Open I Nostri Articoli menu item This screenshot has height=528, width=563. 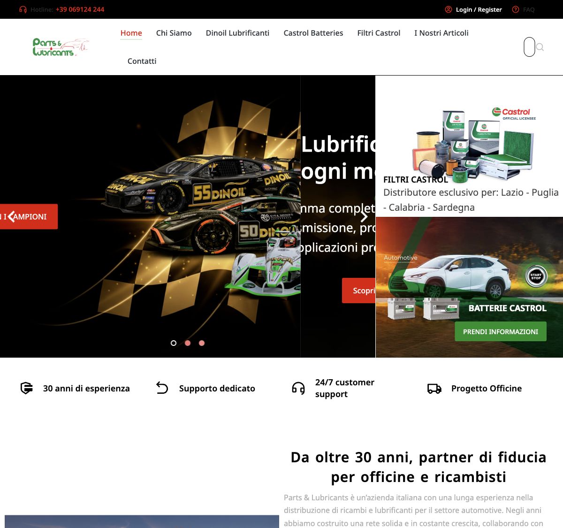[x=441, y=33]
